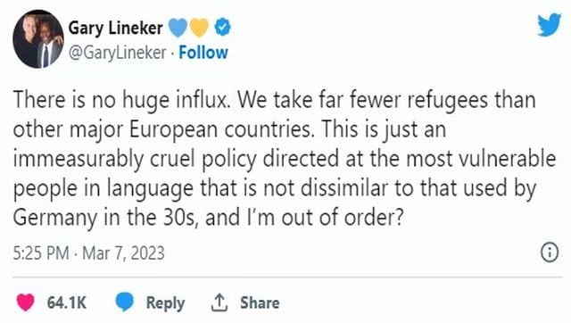Screen dimensions: 571x323
Task: Open the Mar 7, 2023 date link
Action: tap(123, 253)
